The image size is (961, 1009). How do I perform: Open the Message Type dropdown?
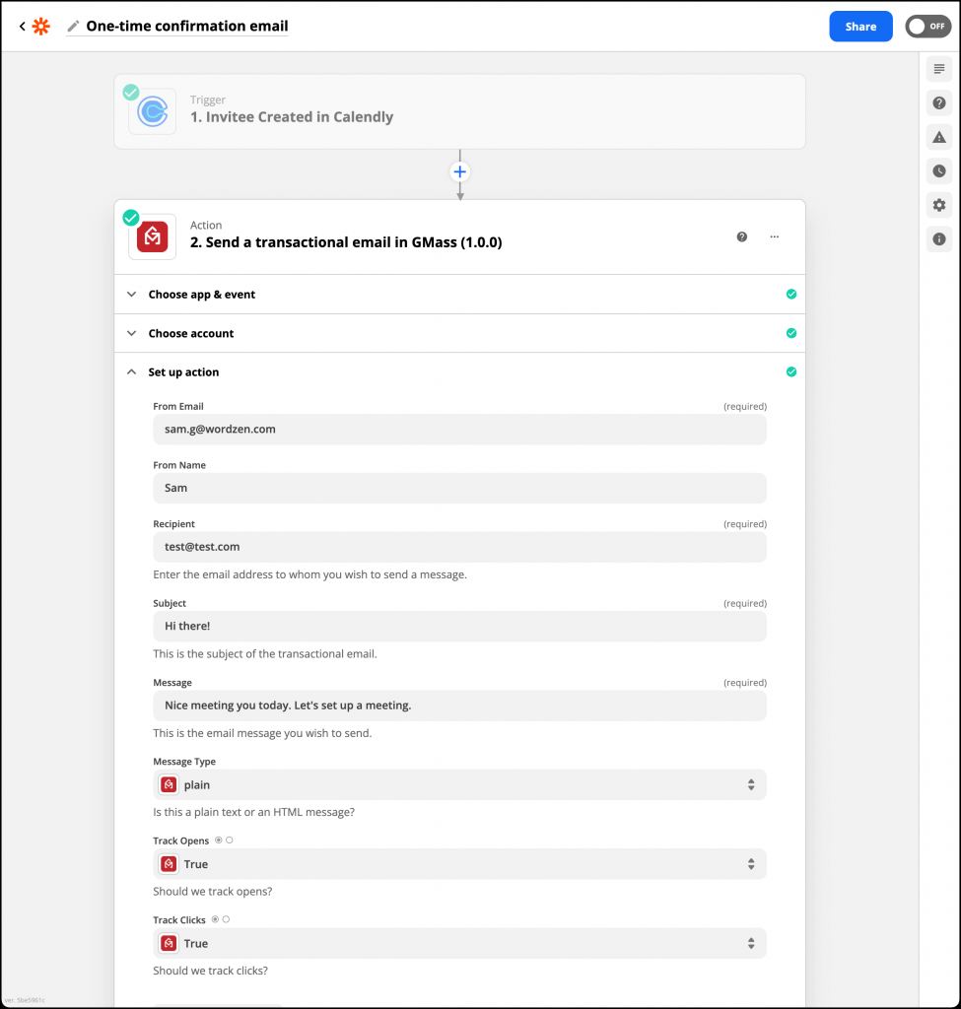458,784
